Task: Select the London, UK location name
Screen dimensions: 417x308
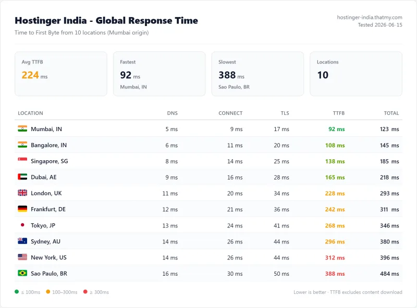Action: pos(46,194)
